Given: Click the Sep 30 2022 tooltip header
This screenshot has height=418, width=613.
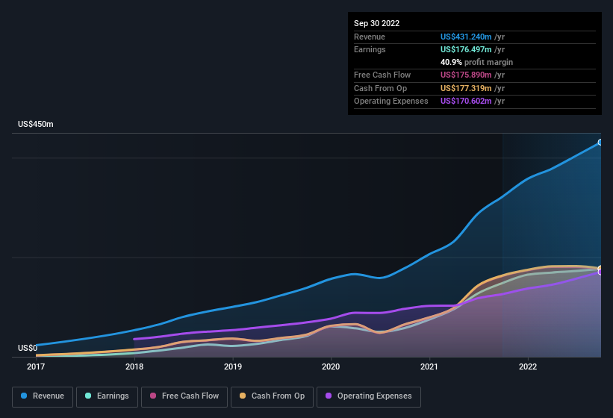Looking at the screenshot, I should (376, 23).
